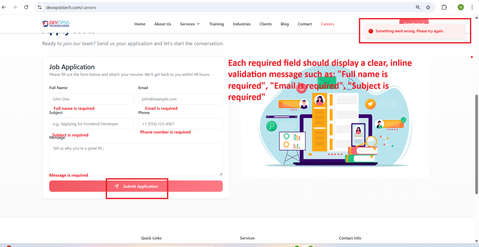Click the page vertical scrollbar thumb
The image size is (479, 247).
click(476, 144)
